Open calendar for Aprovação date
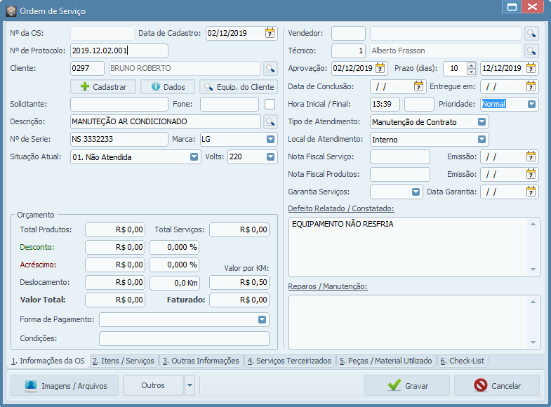Viewport: 551px width, 407px height. (380, 68)
